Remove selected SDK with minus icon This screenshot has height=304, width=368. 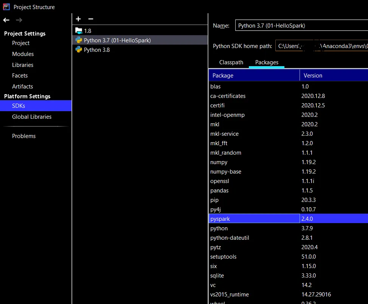91,19
